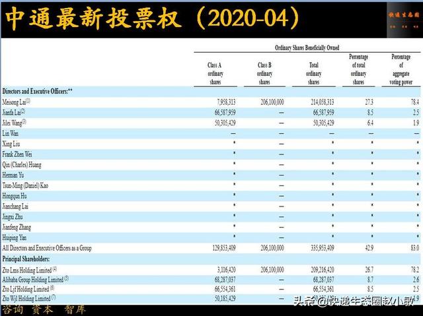Click Alibaba's voting power 2.6
Viewport: 423px width, 316px height.
click(x=416, y=280)
